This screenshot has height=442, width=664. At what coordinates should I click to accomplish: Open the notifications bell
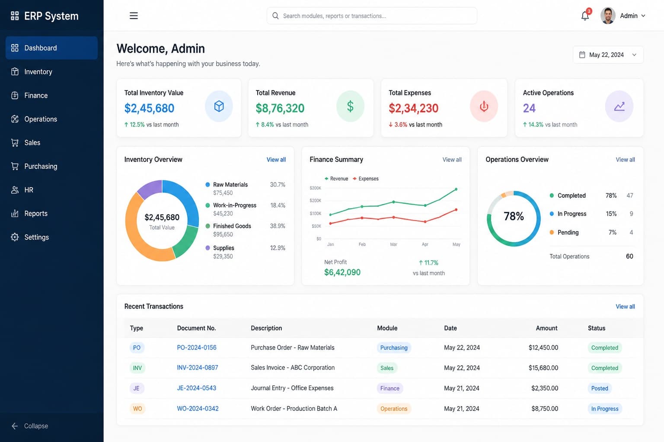point(585,16)
